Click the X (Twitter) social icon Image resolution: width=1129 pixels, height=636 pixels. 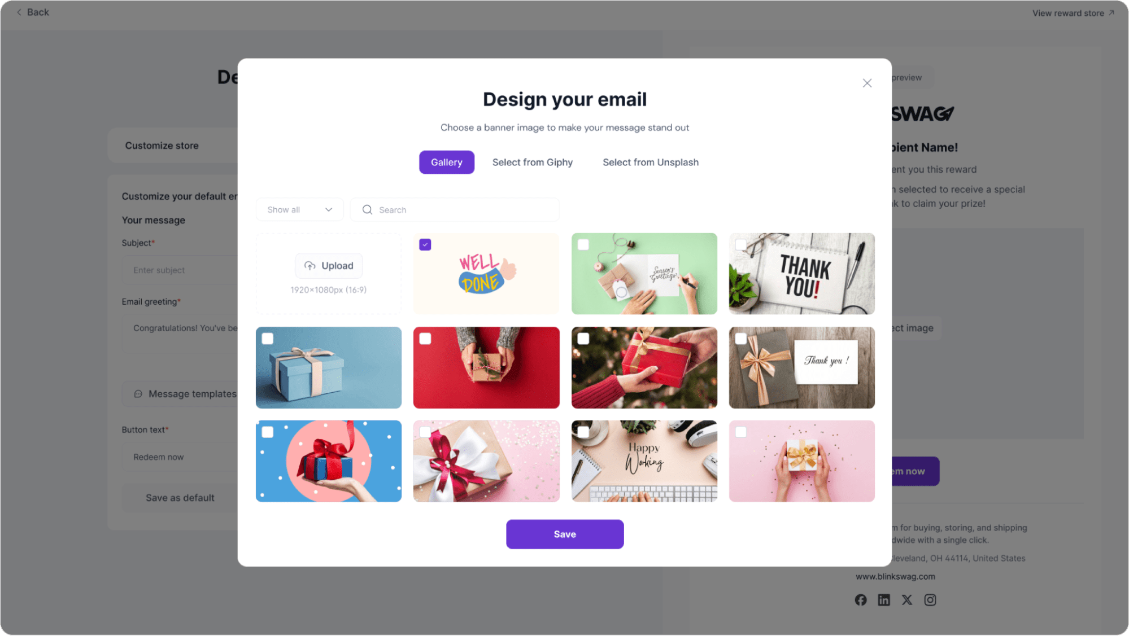point(906,599)
